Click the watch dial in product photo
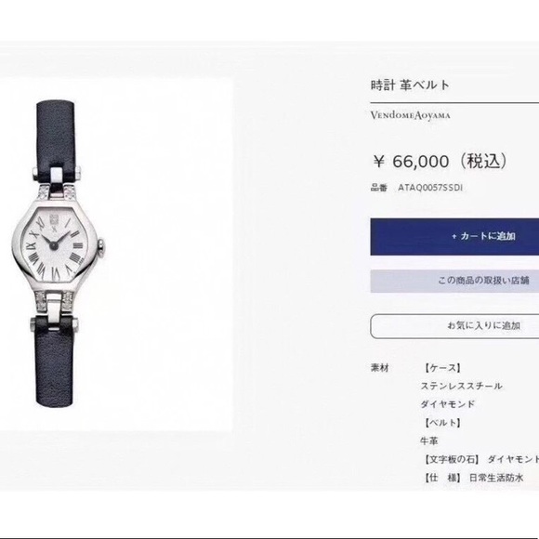The image size is (539, 539). (x=55, y=244)
